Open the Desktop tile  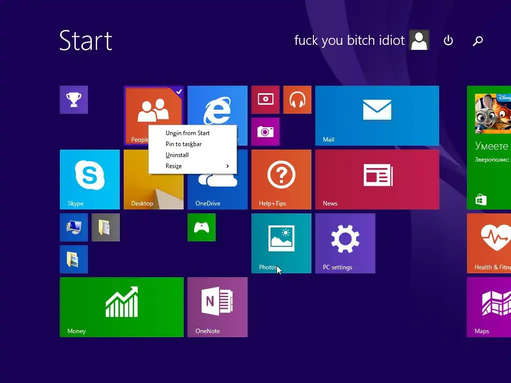(154, 192)
